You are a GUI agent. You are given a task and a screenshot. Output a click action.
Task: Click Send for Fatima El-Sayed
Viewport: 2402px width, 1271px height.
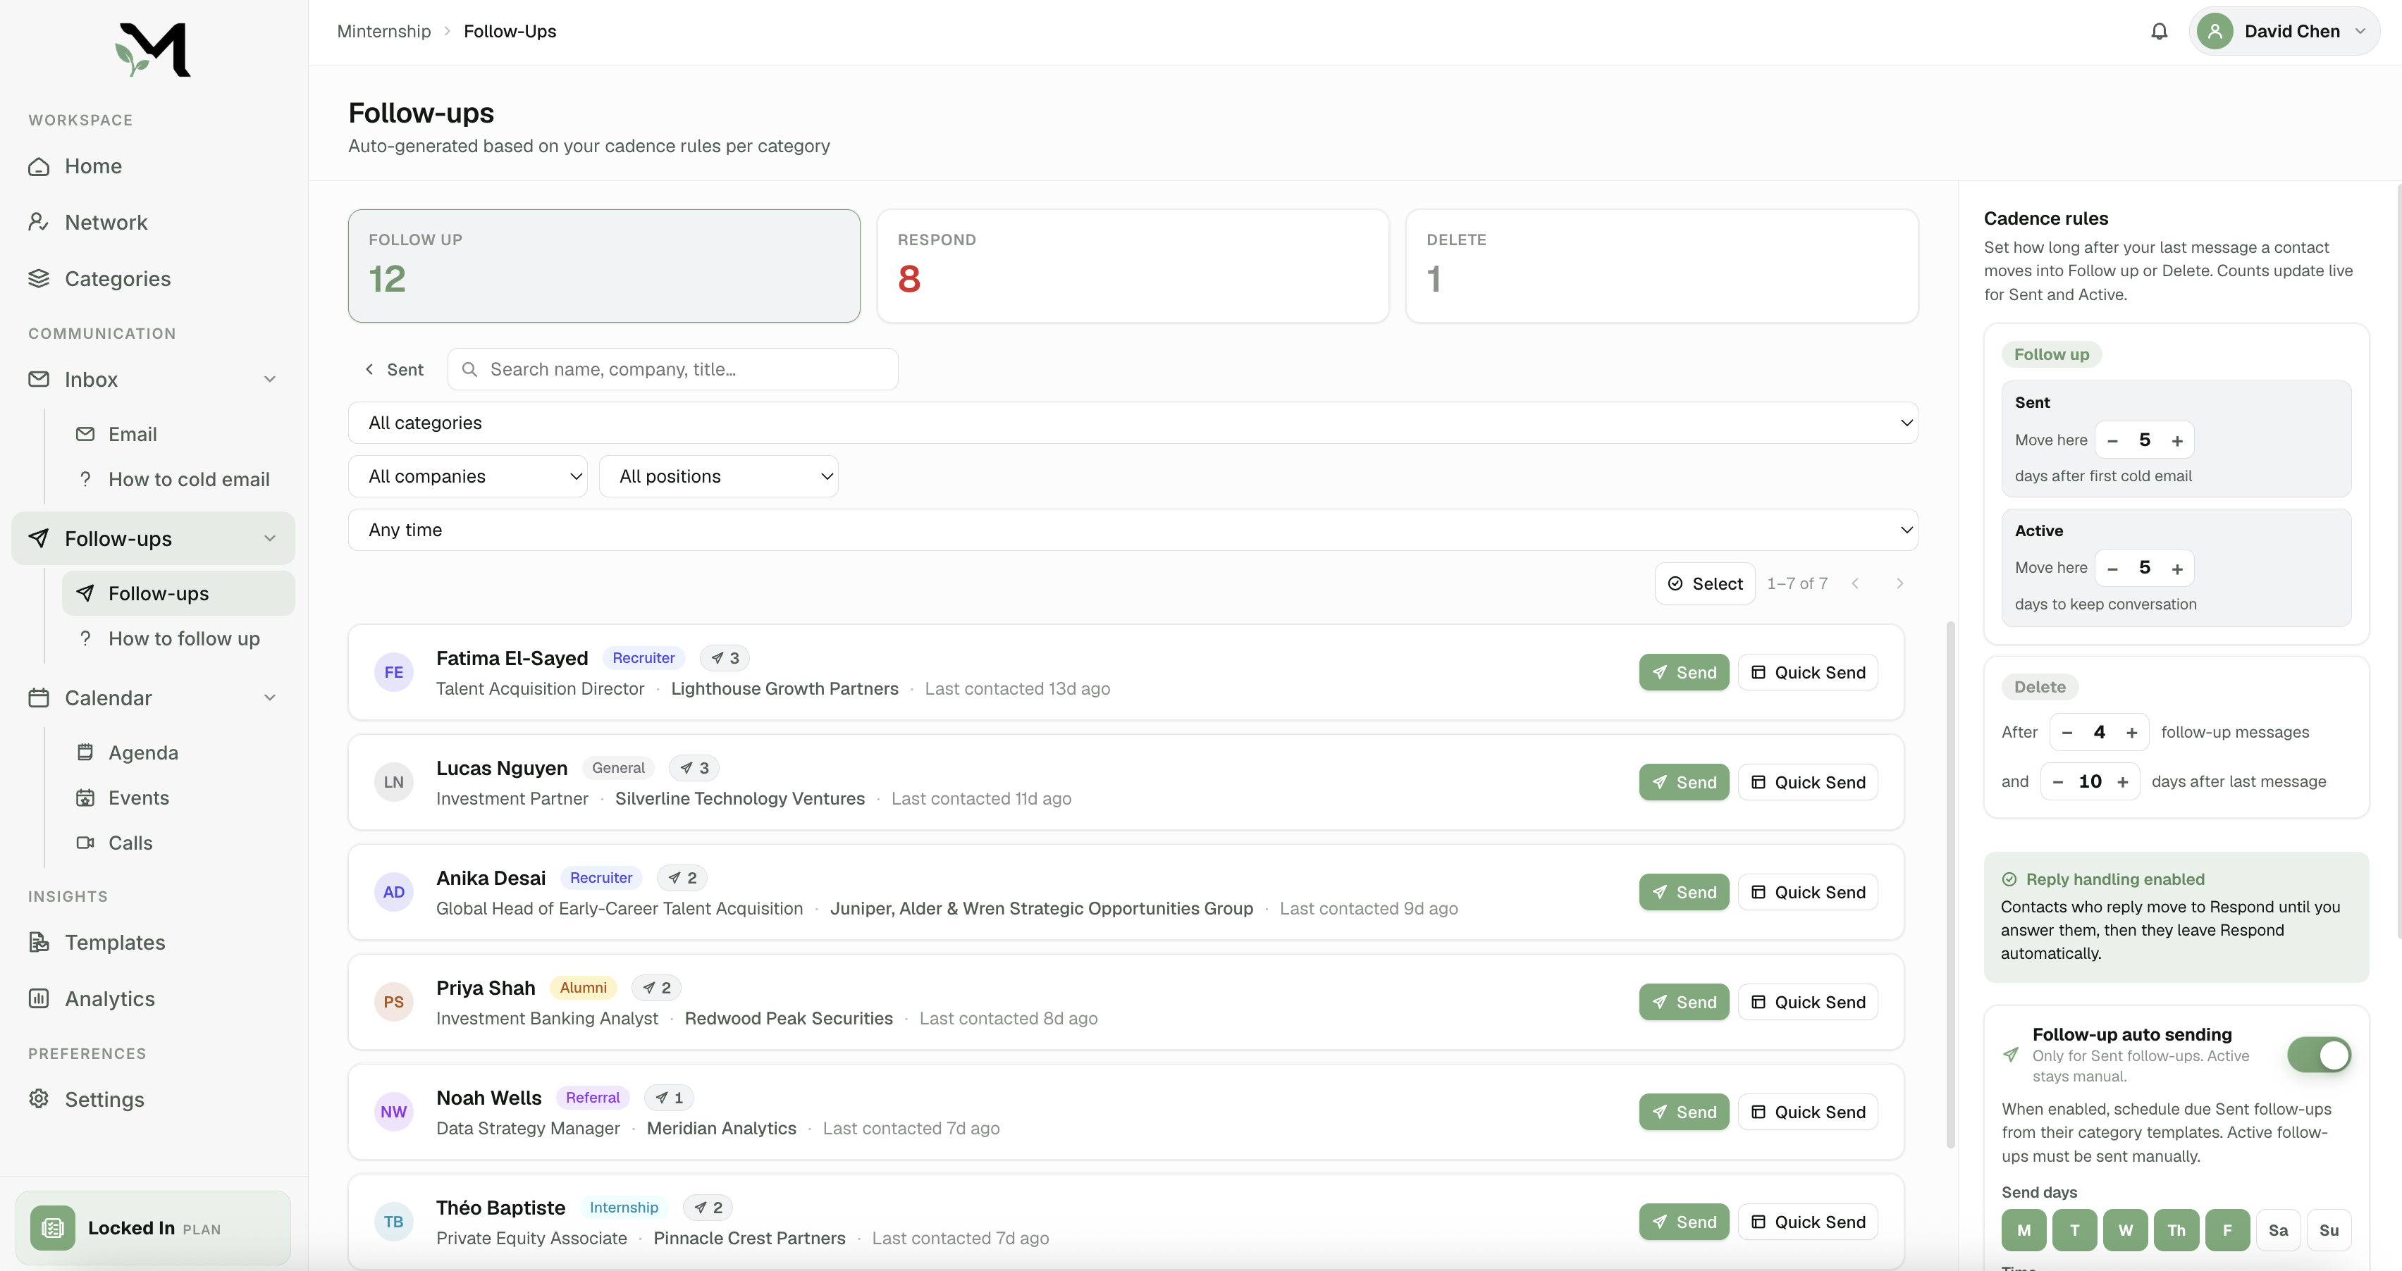pyautogui.click(x=1684, y=672)
